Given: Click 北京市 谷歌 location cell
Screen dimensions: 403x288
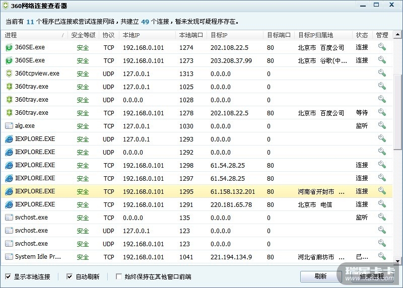Looking at the screenshot, I should 322,61.
